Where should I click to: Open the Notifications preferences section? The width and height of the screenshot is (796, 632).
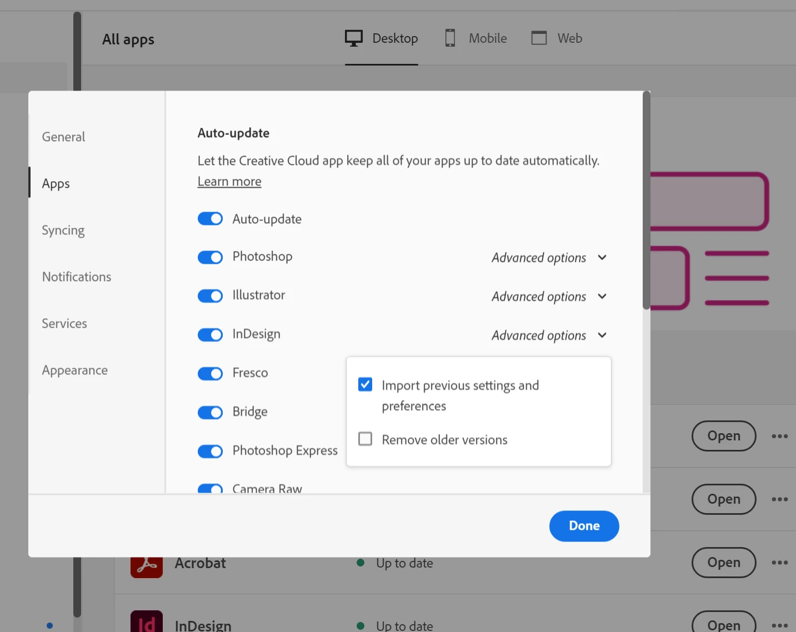click(77, 277)
